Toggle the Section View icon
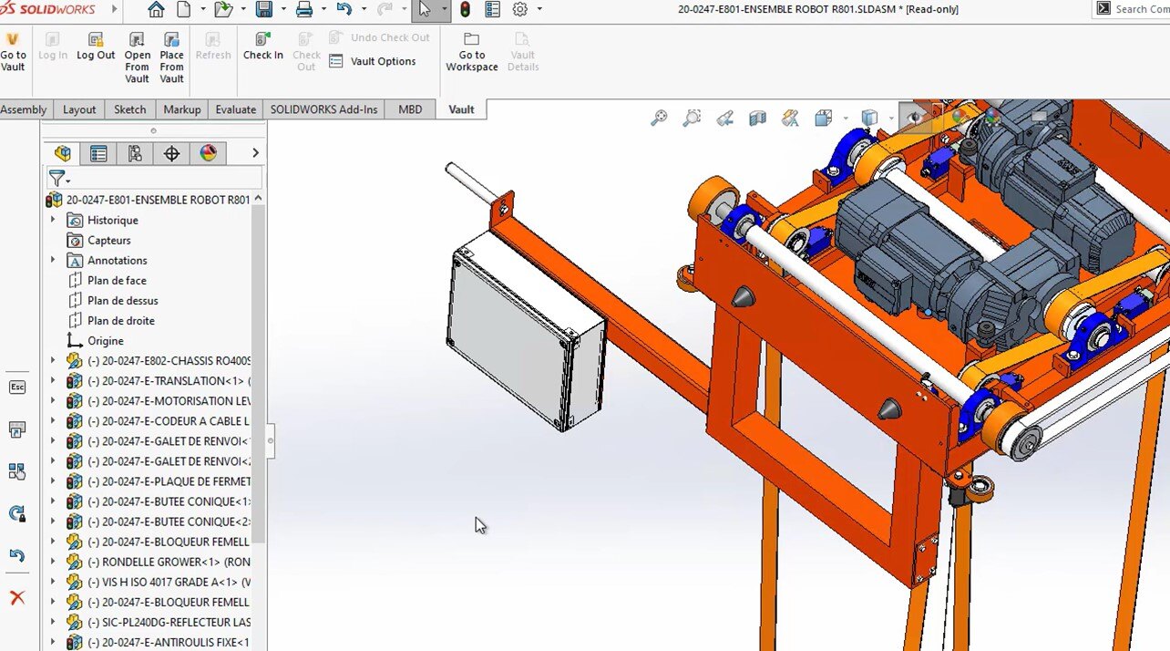This screenshot has height=651, width=1170. click(757, 118)
